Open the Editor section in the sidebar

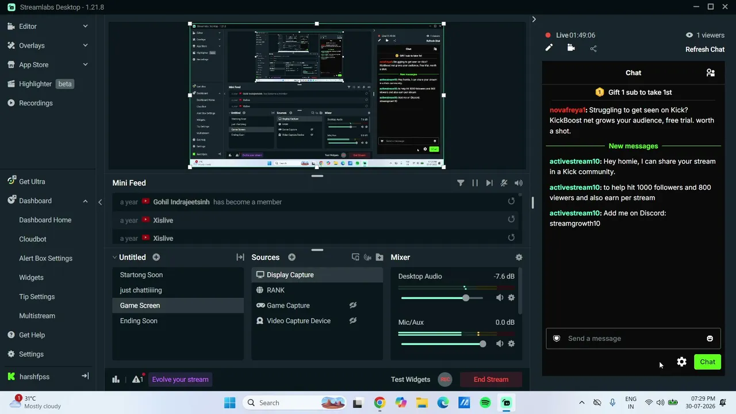tap(28, 26)
